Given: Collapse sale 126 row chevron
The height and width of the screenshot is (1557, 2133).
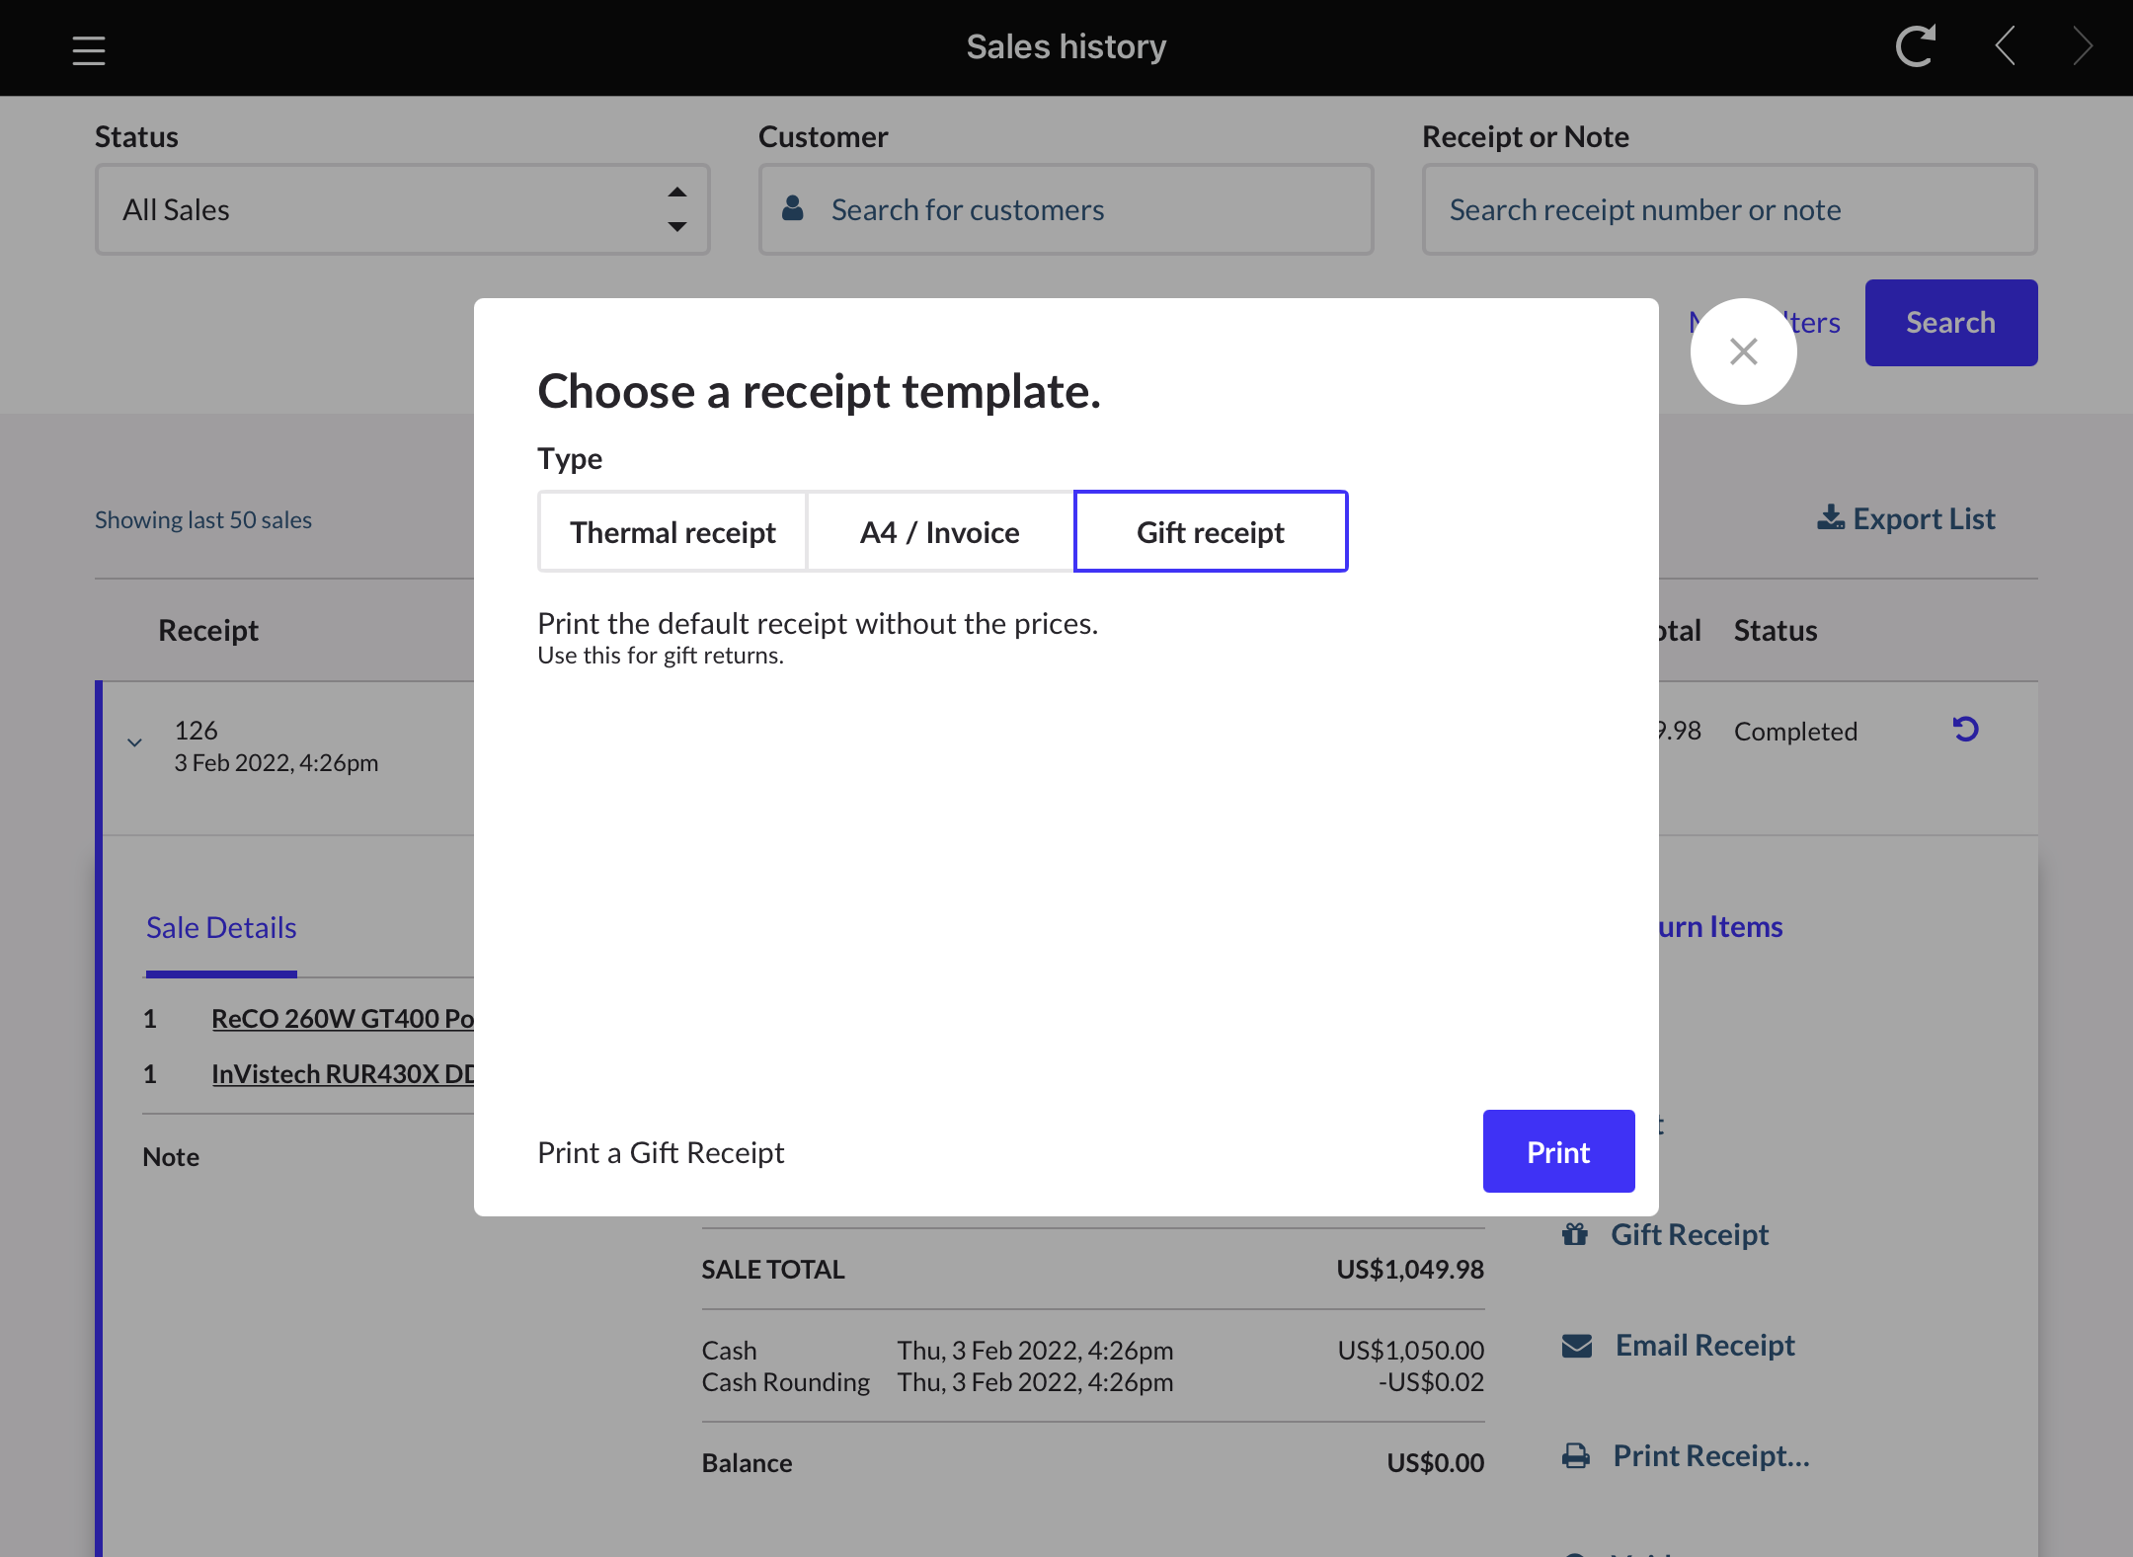Looking at the screenshot, I should pyautogui.click(x=135, y=742).
